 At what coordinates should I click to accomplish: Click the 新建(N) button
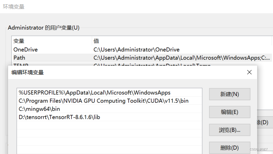click(230, 94)
